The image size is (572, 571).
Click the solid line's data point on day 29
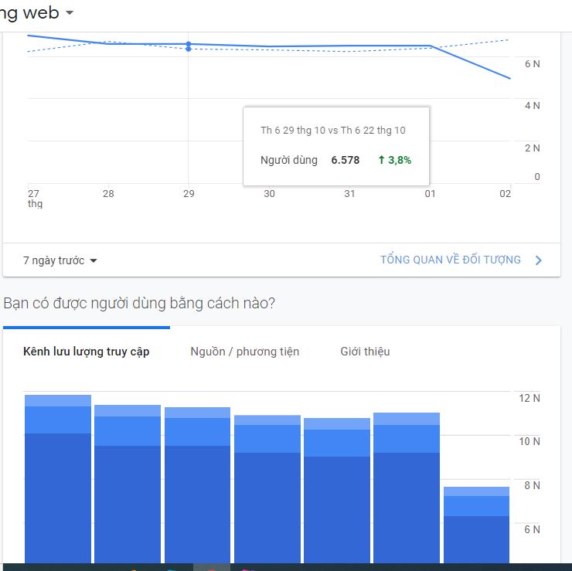click(x=189, y=44)
